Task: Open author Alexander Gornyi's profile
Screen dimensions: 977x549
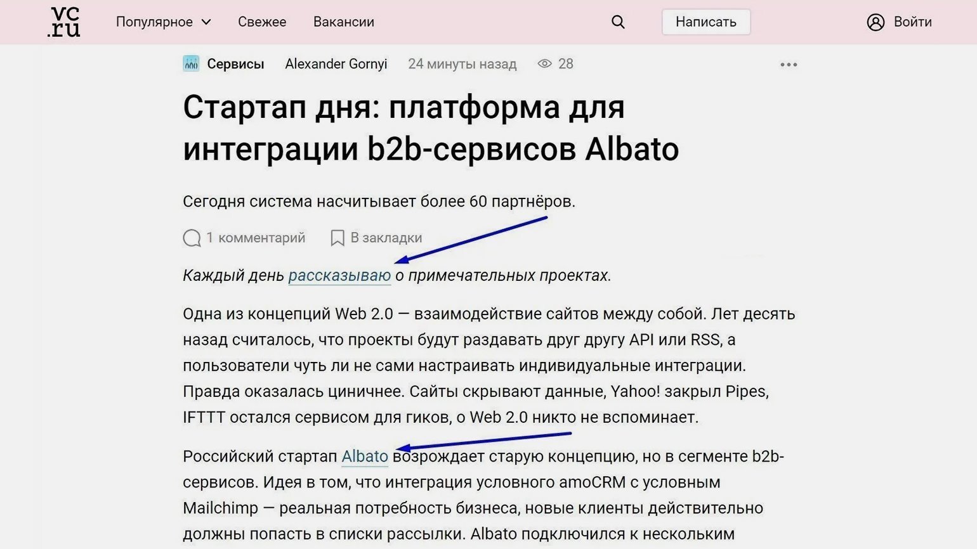Action: click(336, 64)
